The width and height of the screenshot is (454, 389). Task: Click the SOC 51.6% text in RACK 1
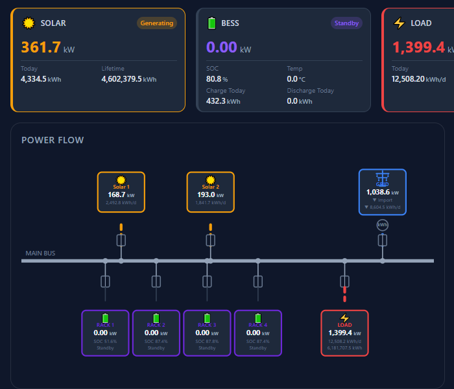(x=105, y=341)
